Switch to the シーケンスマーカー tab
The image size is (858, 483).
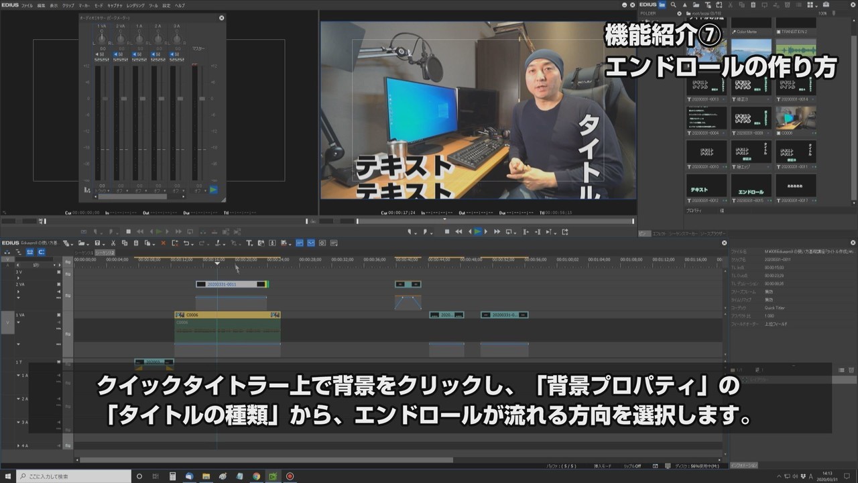pyautogui.click(x=682, y=233)
